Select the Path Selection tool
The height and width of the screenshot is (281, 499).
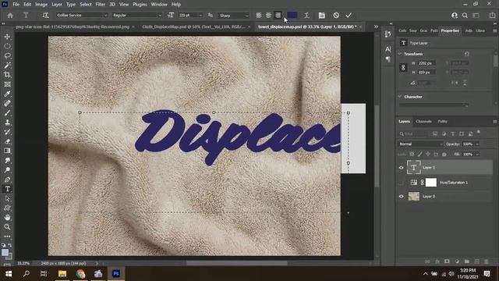[7, 198]
